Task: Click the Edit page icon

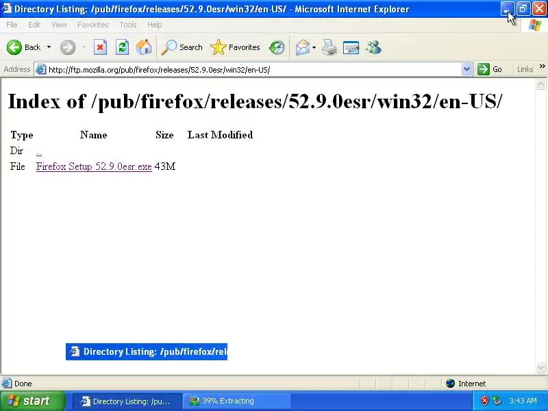Action: tap(351, 47)
